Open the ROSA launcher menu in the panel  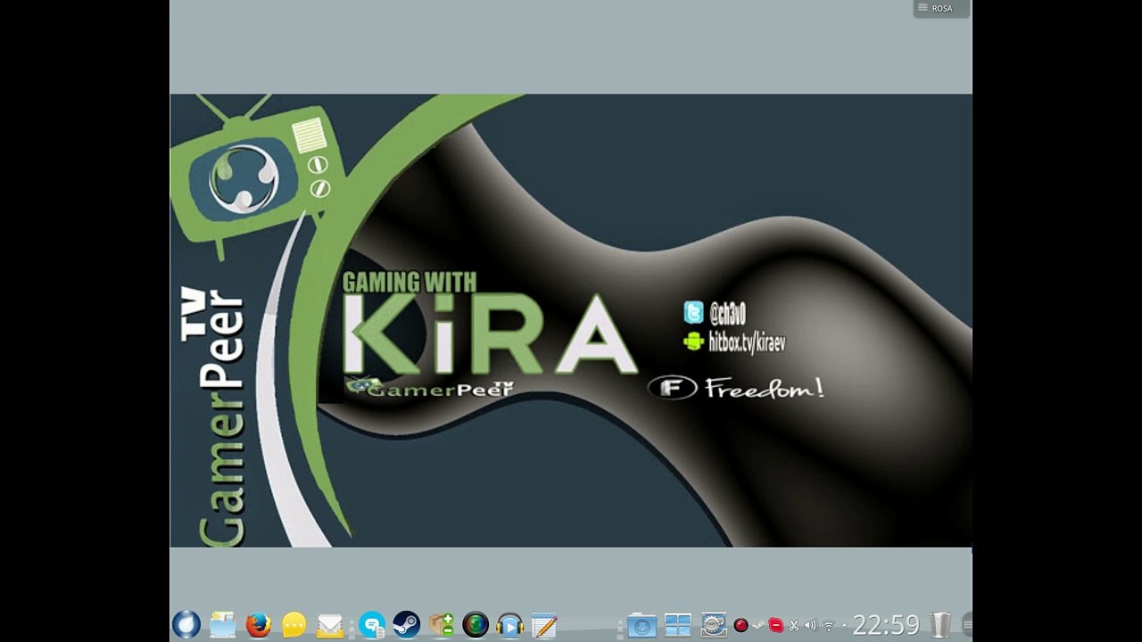pos(186,624)
